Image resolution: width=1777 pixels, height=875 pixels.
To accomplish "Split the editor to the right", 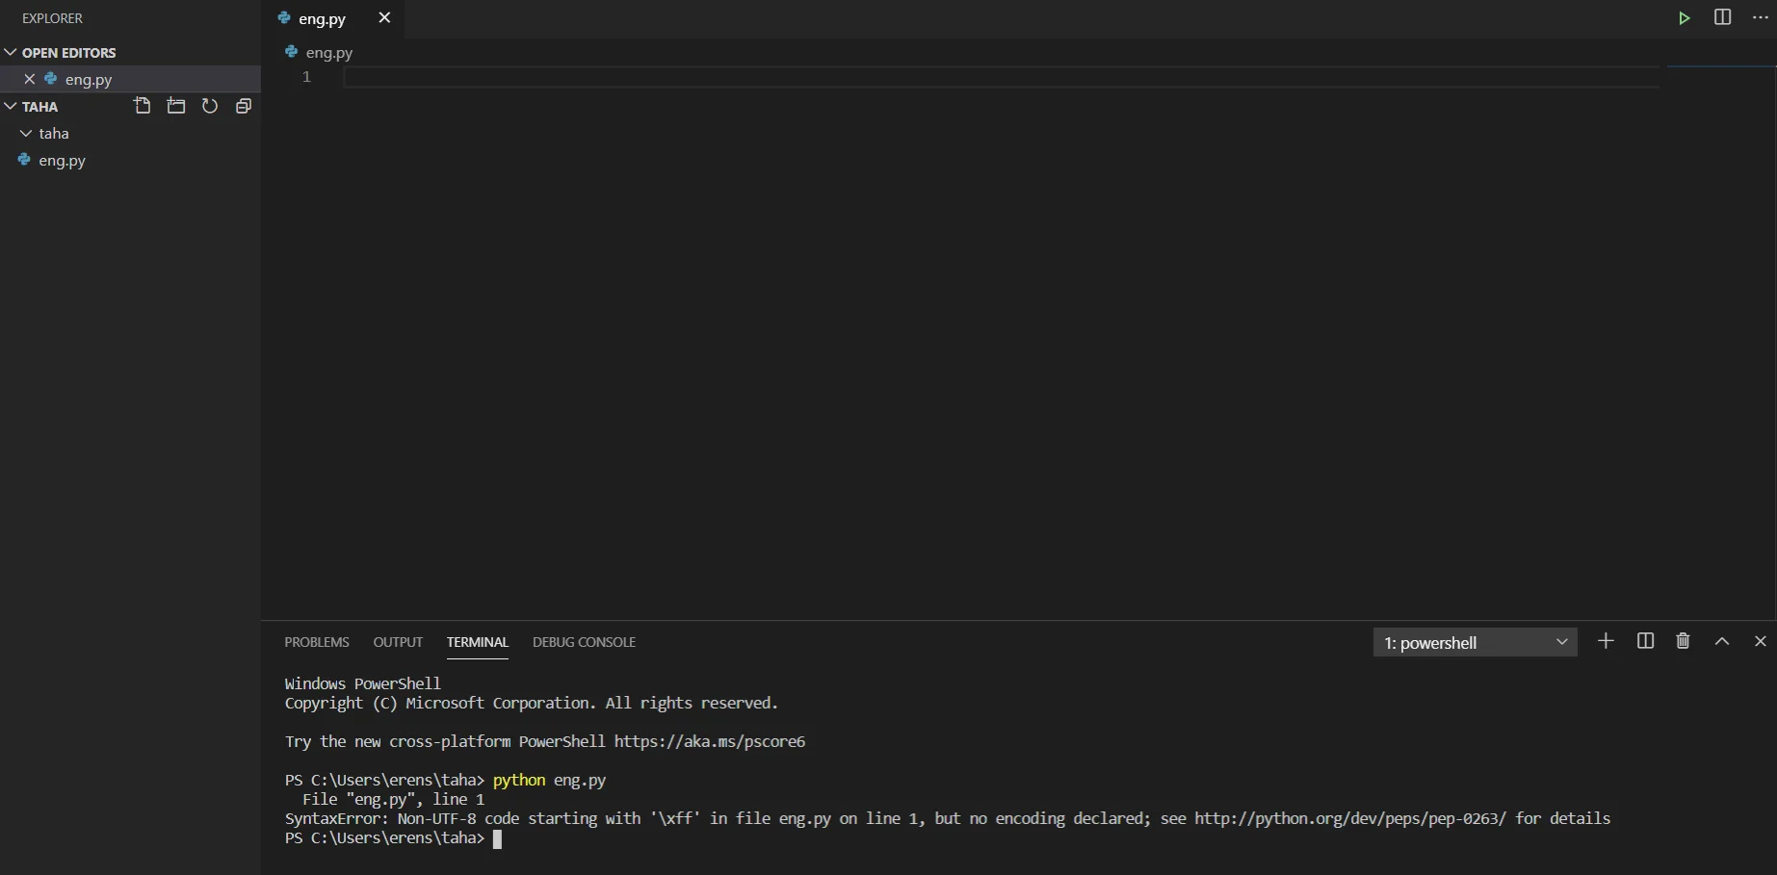I will point(1722,18).
